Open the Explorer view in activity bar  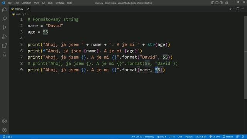click(x=4, y=10)
